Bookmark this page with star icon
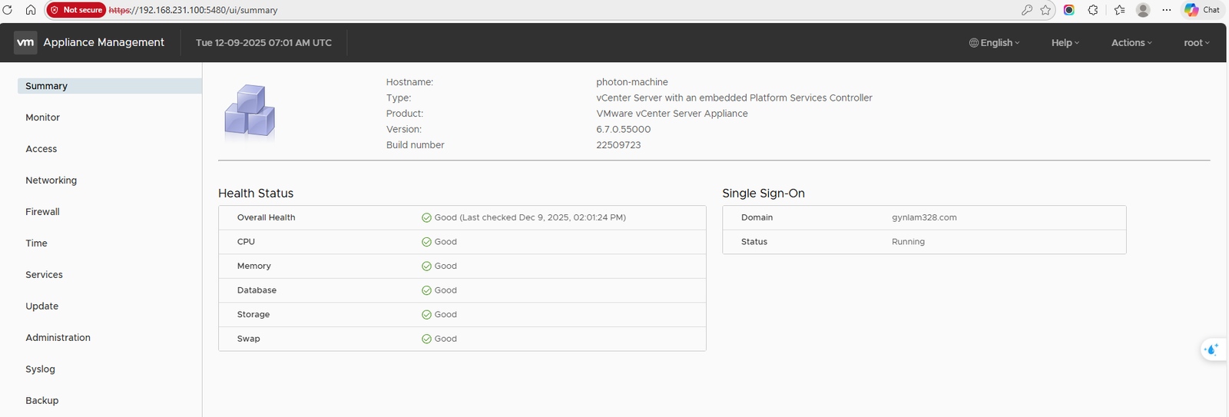 pos(1045,10)
